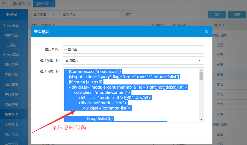Screen dimensions: 247x145
Task: Open the 模块管理 tab
Action: pos(18,4)
